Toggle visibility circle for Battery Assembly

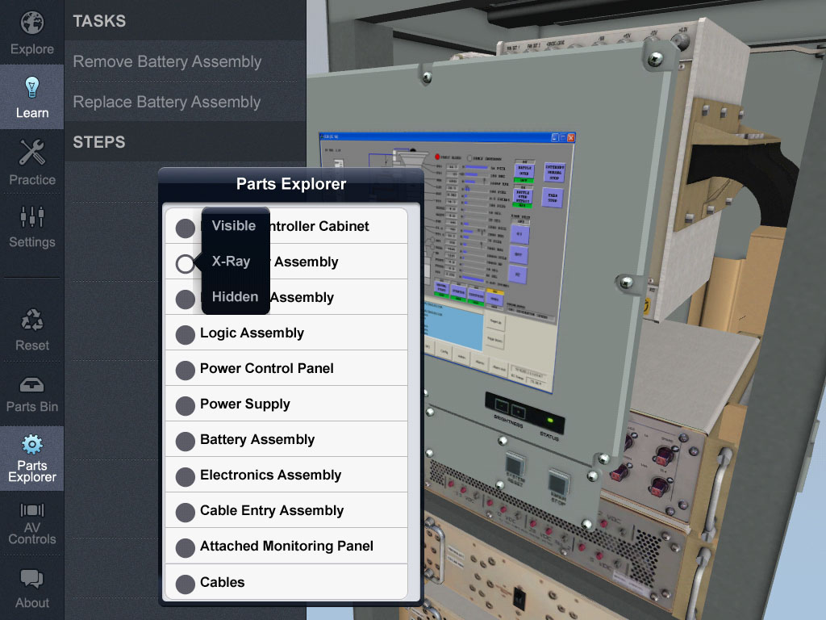(x=186, y=440)
